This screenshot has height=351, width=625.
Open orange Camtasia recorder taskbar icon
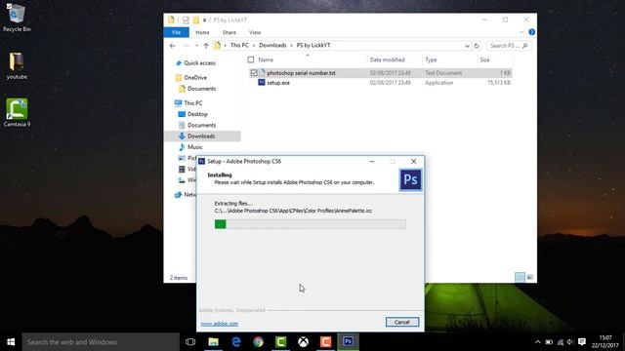(x=325, y=342)
